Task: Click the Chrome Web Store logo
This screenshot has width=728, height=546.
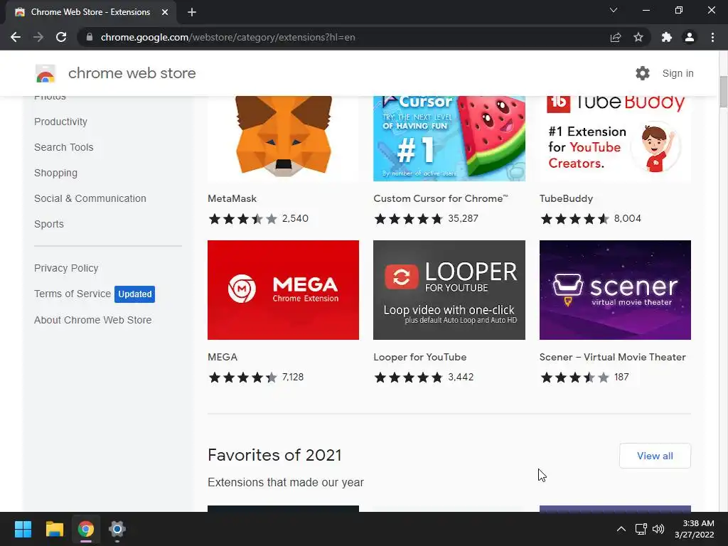Action: pos(45,73)
